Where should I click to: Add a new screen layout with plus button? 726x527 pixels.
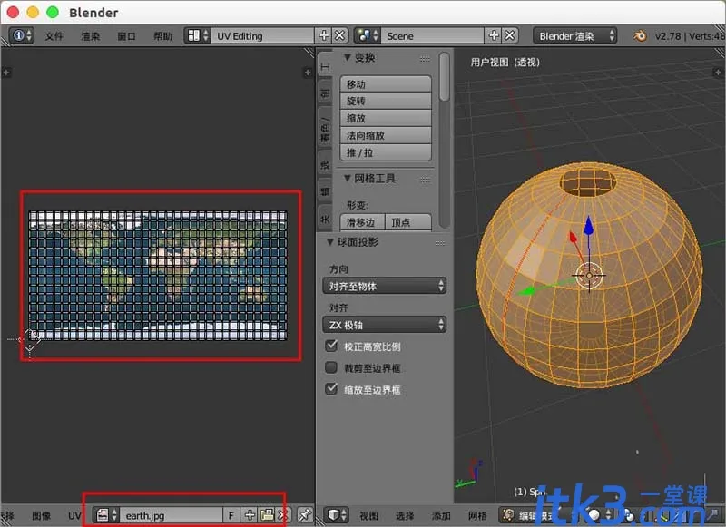point(324,35)
